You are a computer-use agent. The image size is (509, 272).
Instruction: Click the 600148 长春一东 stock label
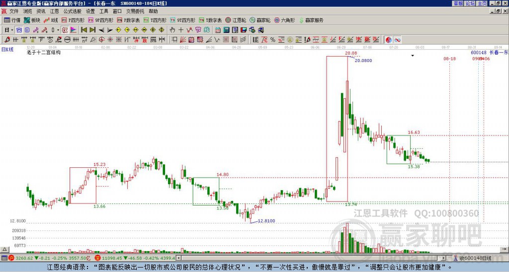(x=489, y=52)
